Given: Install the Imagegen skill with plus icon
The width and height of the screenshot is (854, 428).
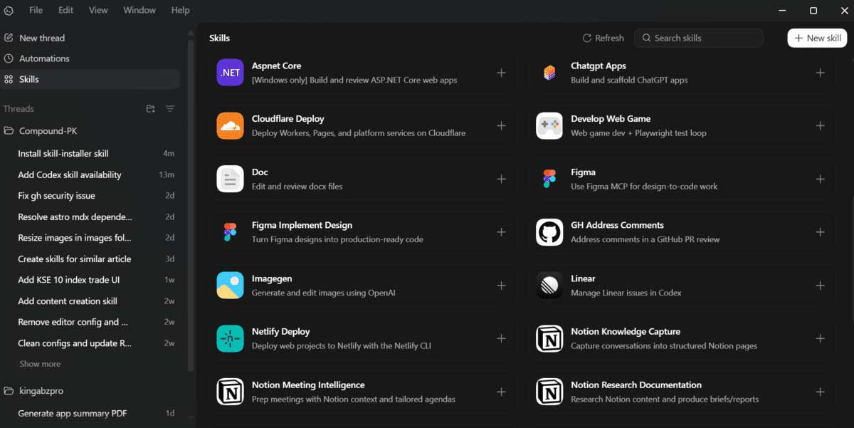Looking at the screenshot, I should (x=501, y=286).
